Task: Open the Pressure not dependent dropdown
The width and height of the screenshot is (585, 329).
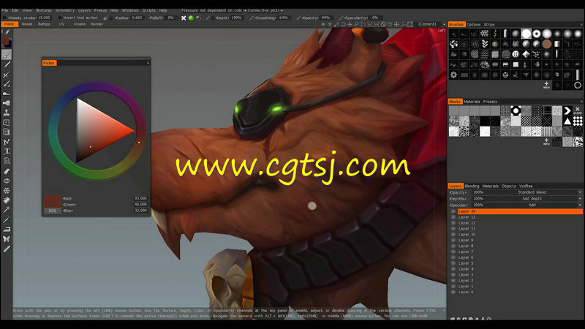Action: (214, 10)
